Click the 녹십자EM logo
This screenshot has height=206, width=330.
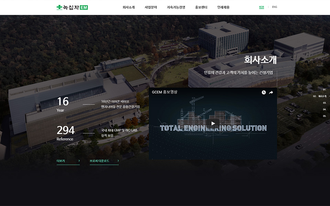(x=72, y=7)
